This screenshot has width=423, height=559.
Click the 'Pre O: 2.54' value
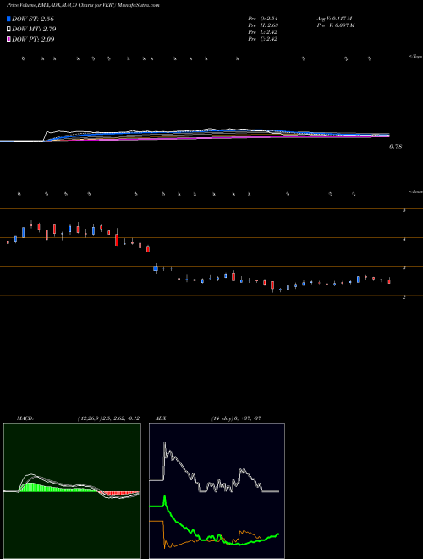(263, 18)
